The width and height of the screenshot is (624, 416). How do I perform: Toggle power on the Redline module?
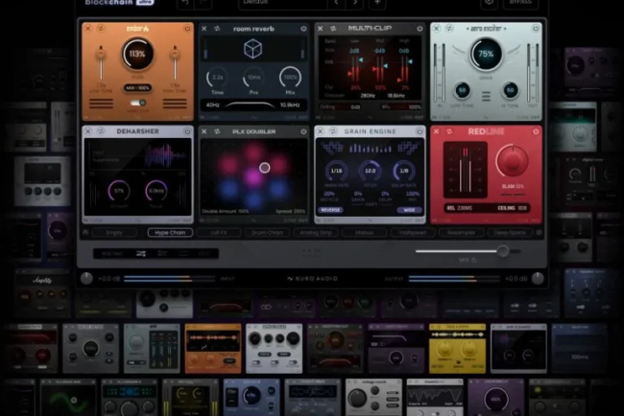point(536,131)
